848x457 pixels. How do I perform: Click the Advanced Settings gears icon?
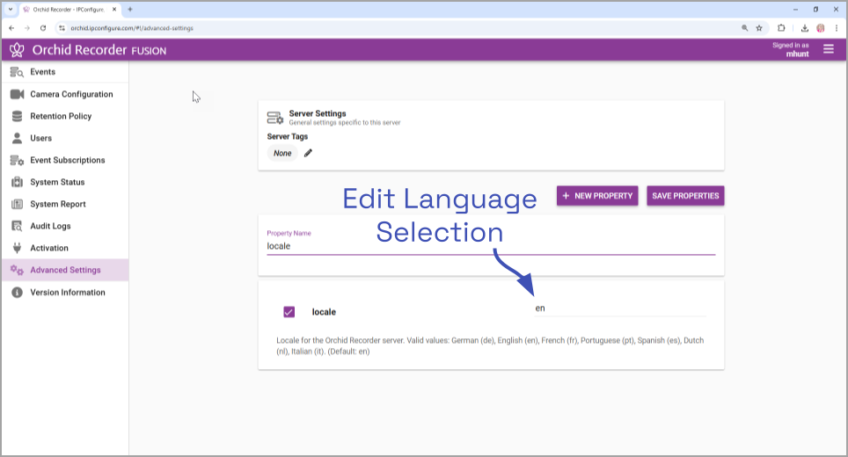(x=17, y=270)
